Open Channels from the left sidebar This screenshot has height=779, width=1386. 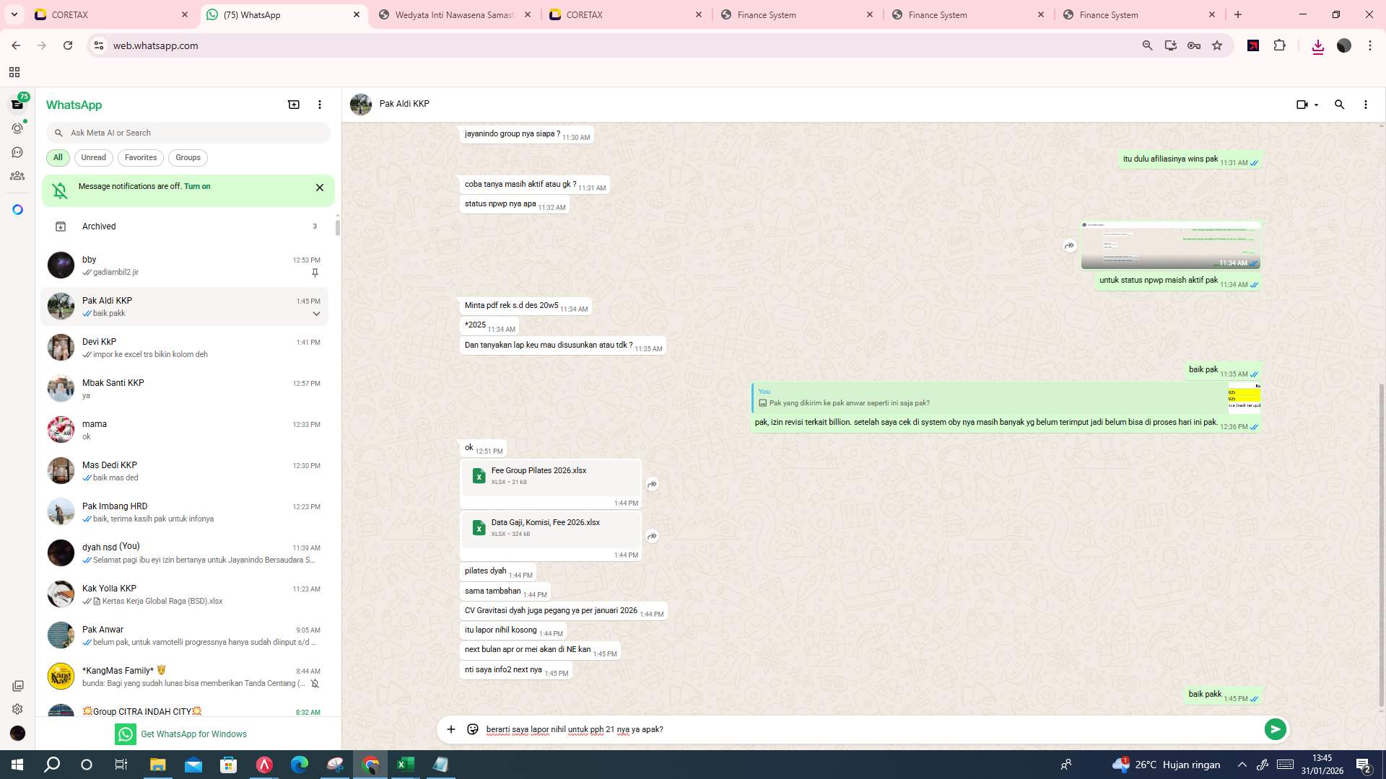[17, 152]
